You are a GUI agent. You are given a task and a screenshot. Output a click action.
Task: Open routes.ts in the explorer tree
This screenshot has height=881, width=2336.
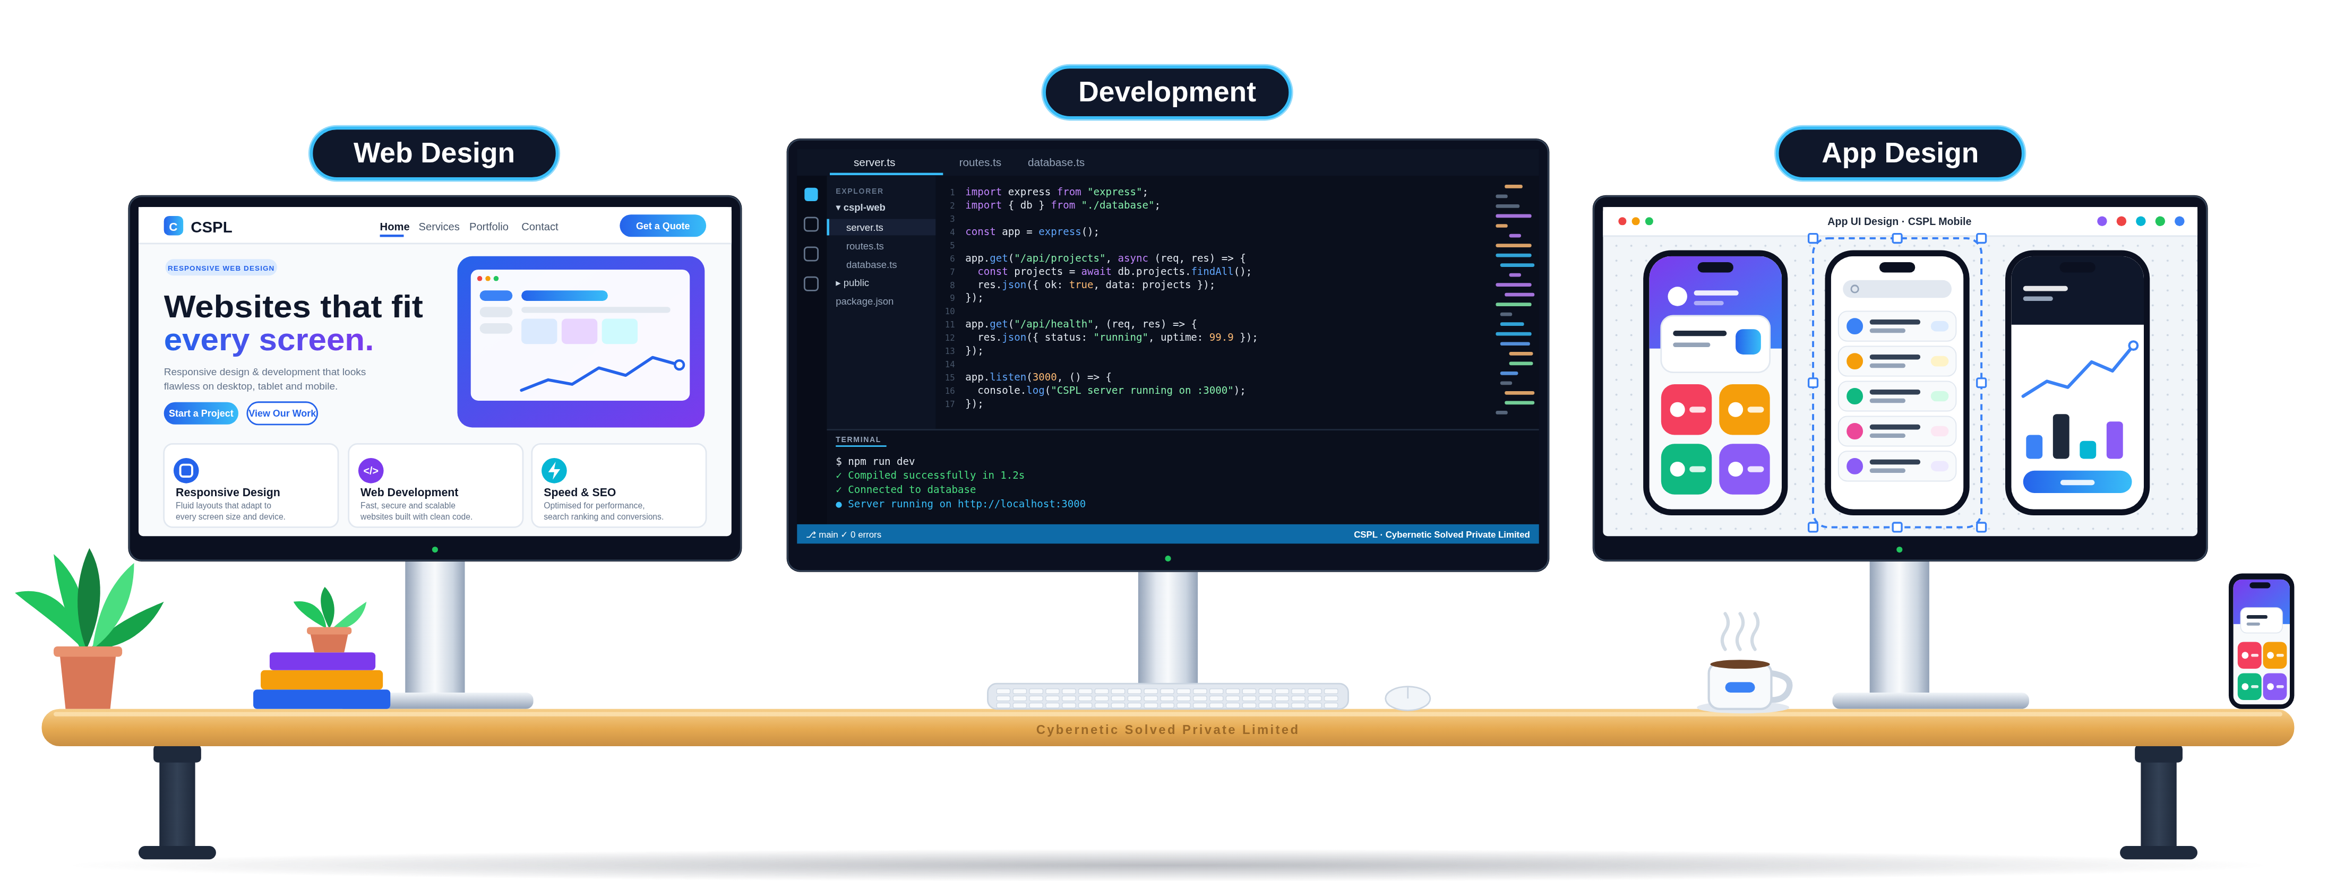tap(864, 247)
